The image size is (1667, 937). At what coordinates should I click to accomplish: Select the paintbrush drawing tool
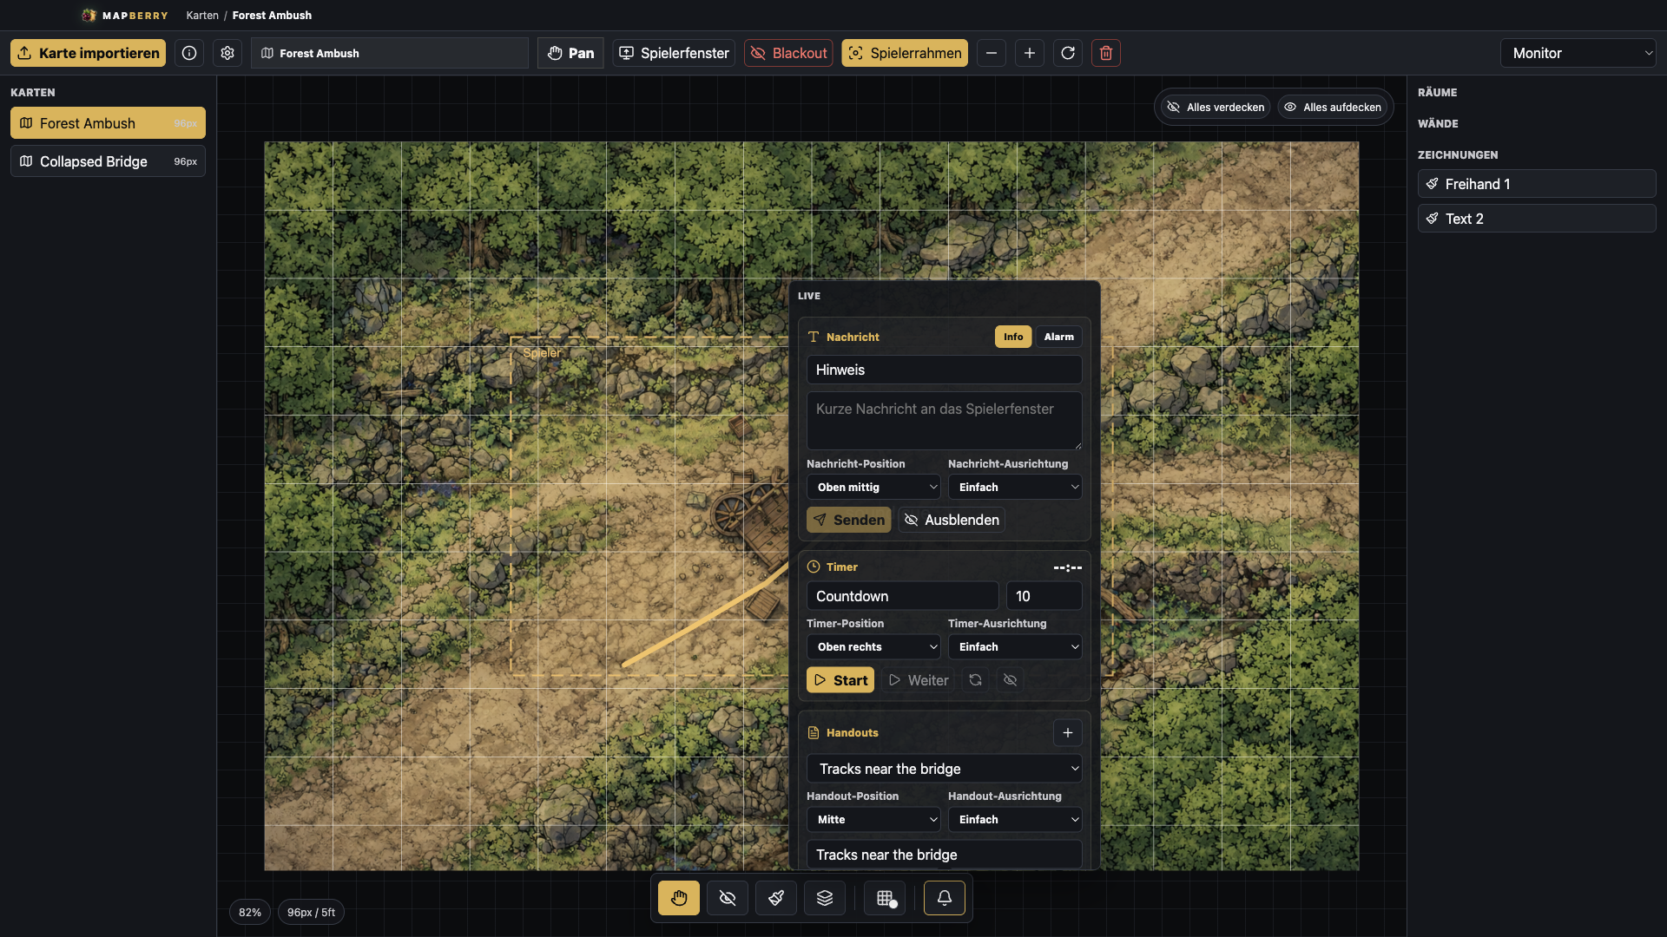[776, 898]
